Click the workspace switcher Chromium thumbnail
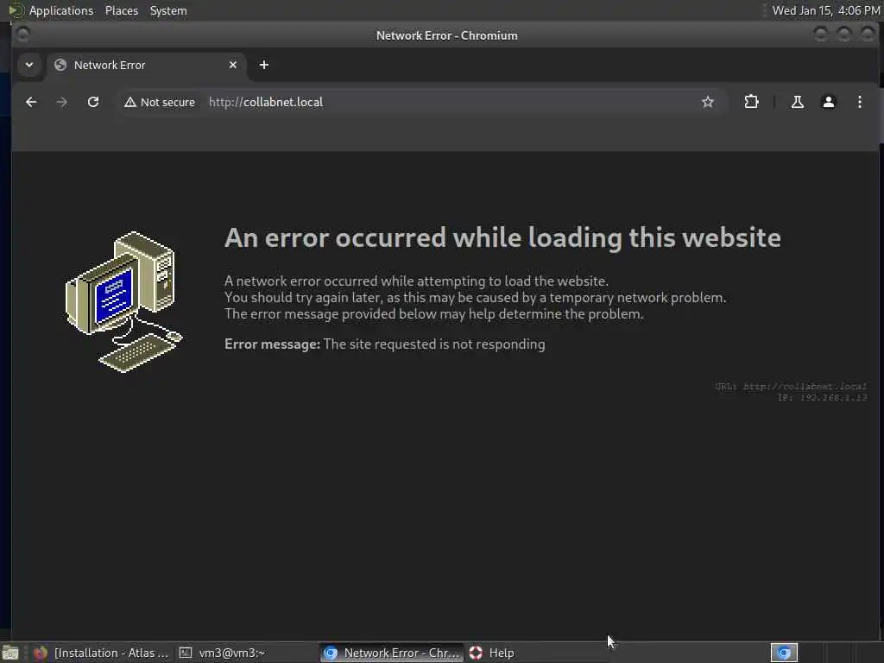 pyautogui.click(x=784, y=653)
